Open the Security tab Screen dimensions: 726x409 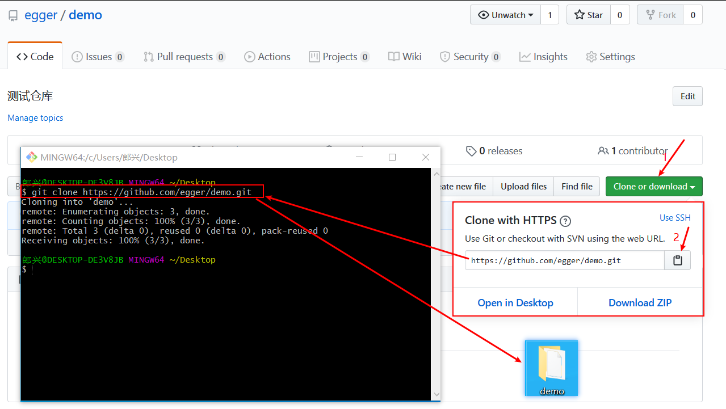470,57
